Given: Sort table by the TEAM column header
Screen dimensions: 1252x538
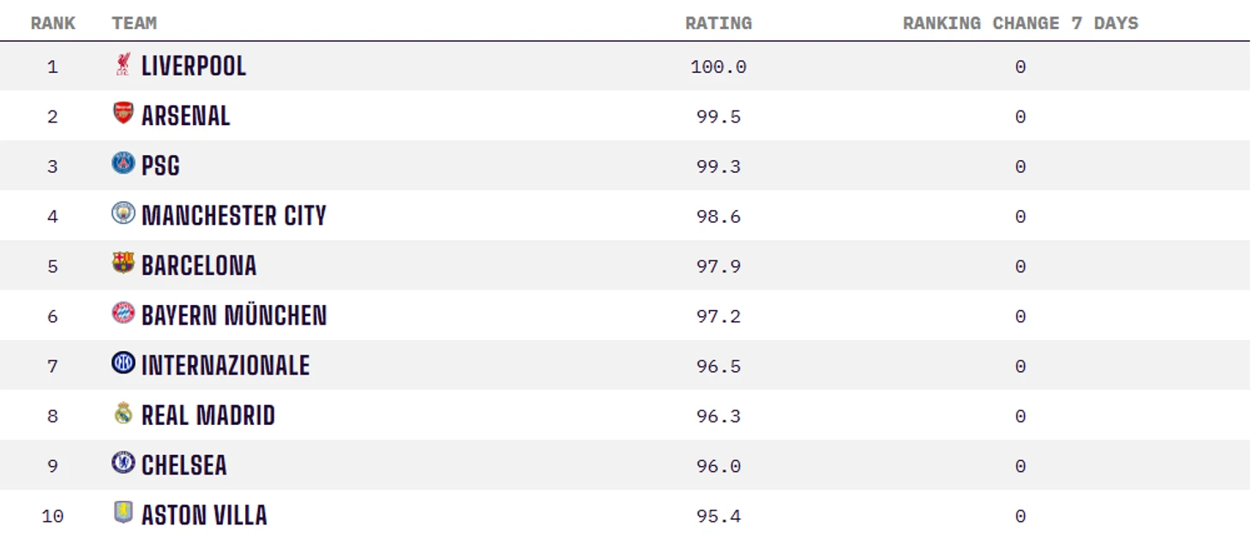Looking at the screenshot, I should click(x=134, y=23).
